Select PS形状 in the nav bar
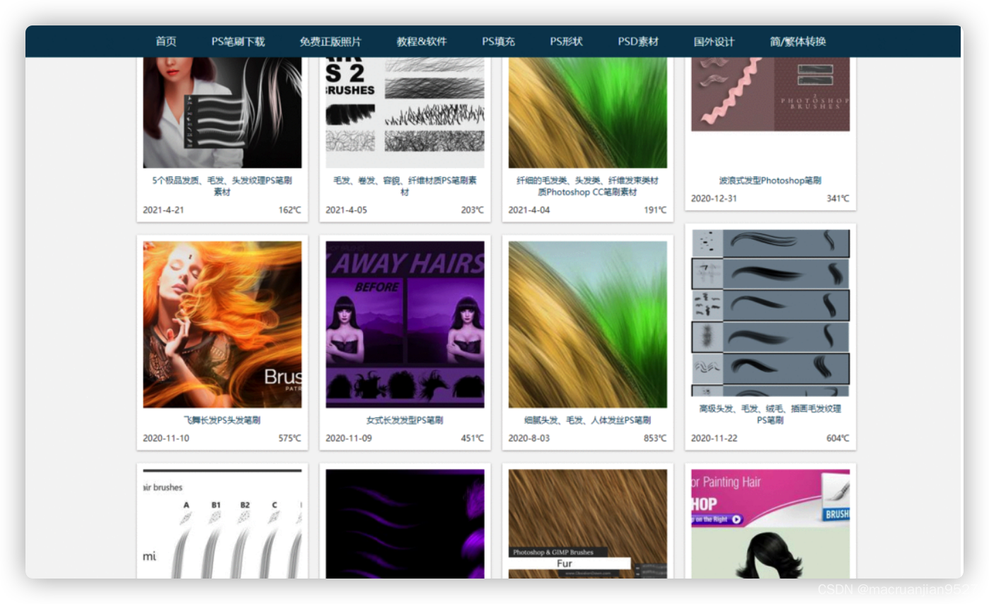This screenshot has width=989, height=604. tap(567, 42)
